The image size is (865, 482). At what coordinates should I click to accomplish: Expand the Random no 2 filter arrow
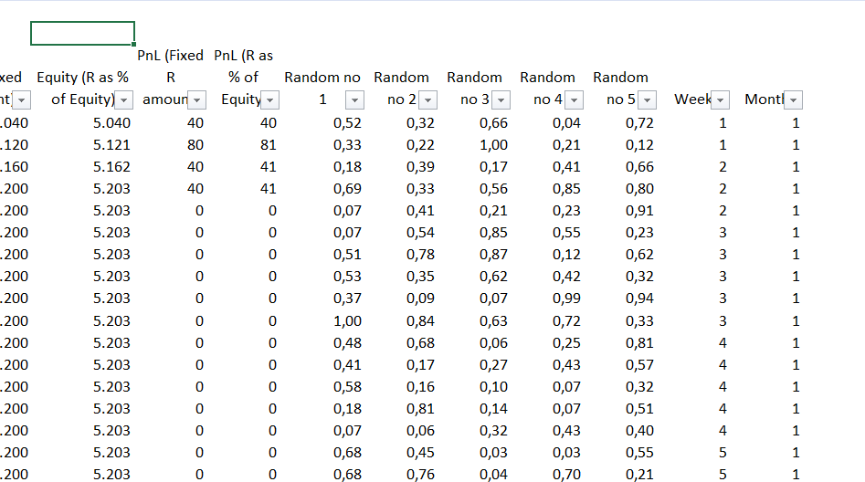click(x=427, y=100)
